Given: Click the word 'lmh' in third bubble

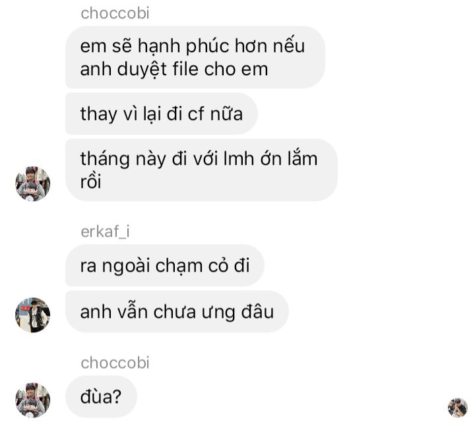Looking at the screenshot, I should (x=239, y=159).
